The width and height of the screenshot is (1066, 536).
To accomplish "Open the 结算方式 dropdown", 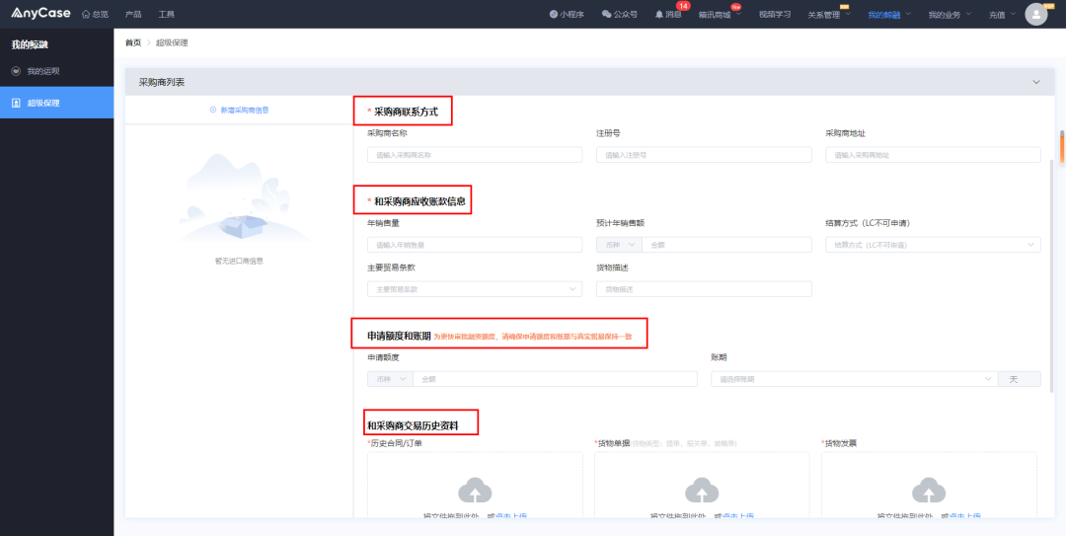I will [932, 245].
